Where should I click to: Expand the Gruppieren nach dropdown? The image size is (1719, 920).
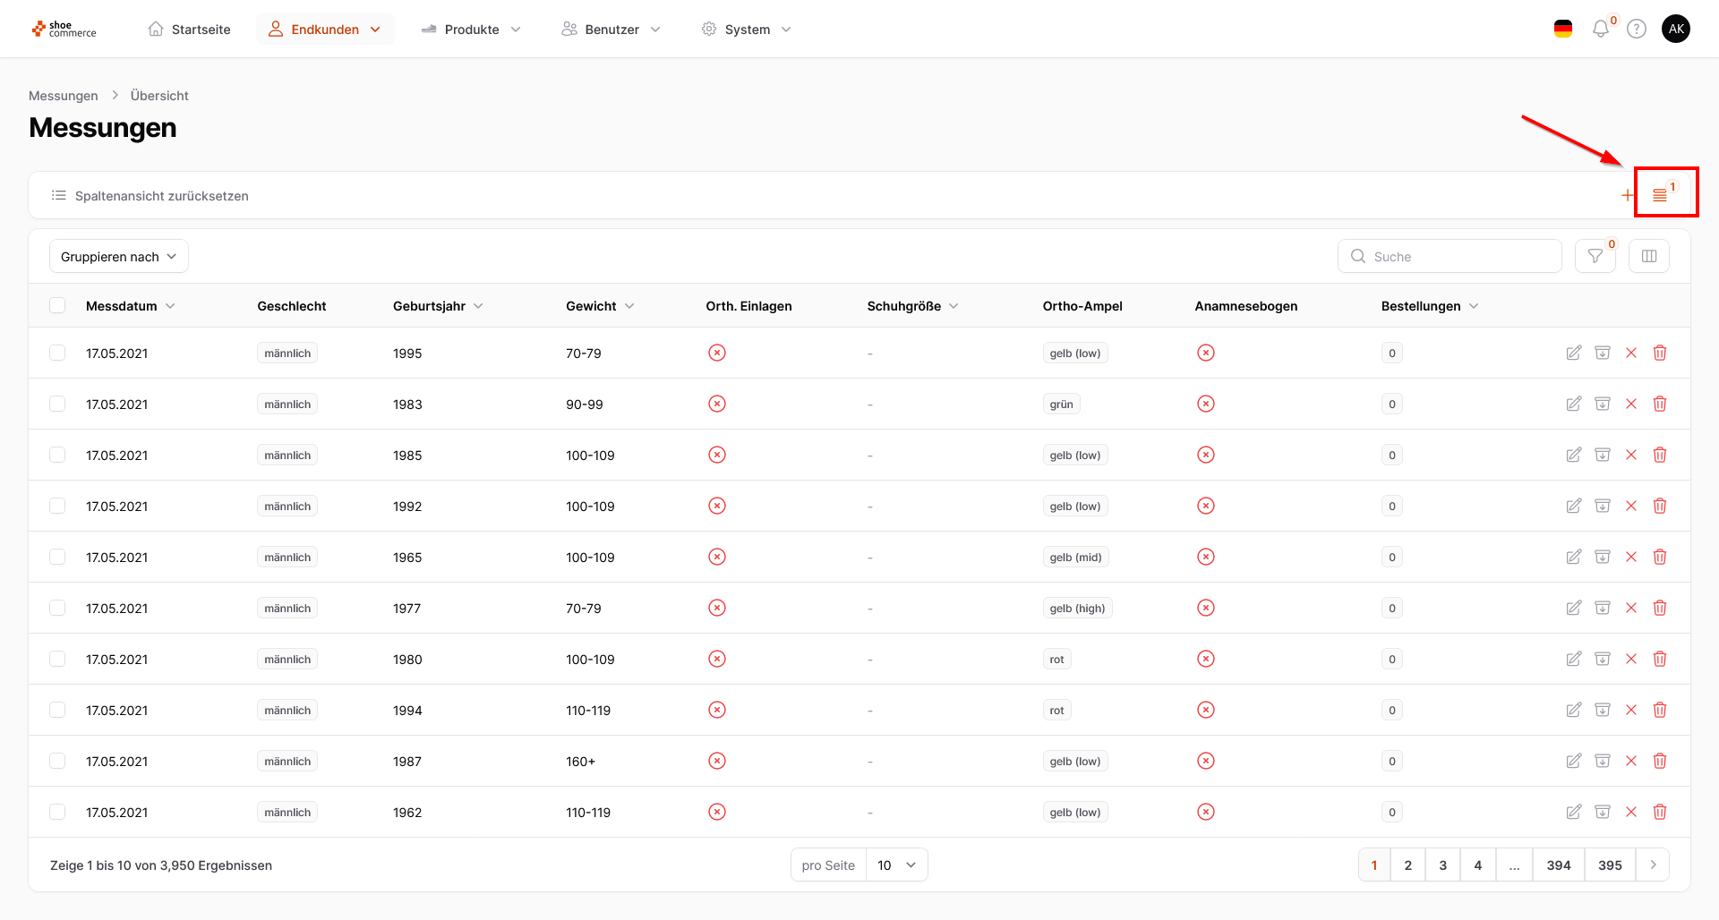[x=119, y=257]
